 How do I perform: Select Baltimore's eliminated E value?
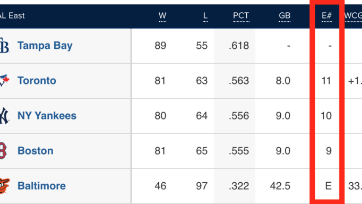tap(328, 186)
